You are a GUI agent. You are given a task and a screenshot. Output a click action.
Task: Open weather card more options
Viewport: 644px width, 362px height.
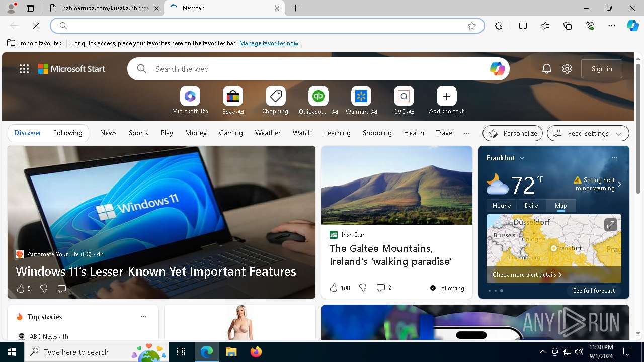coord(614,158)
